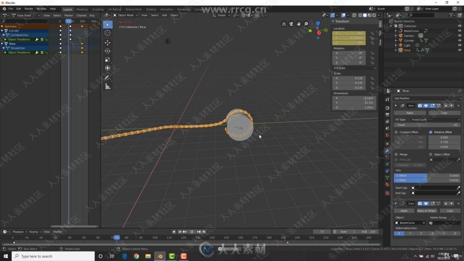Adjust the U Offset slider
Viewport: 464px width, 261px height.
(427, 175)
